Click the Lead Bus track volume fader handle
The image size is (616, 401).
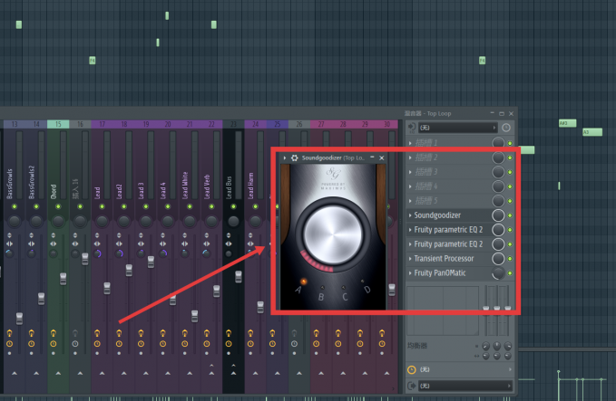[238, 276]
